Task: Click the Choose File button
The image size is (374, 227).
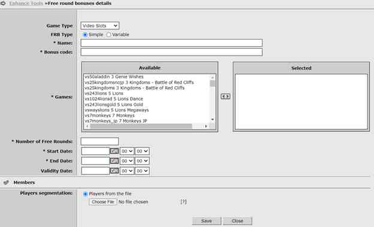Action: point(103,202)
